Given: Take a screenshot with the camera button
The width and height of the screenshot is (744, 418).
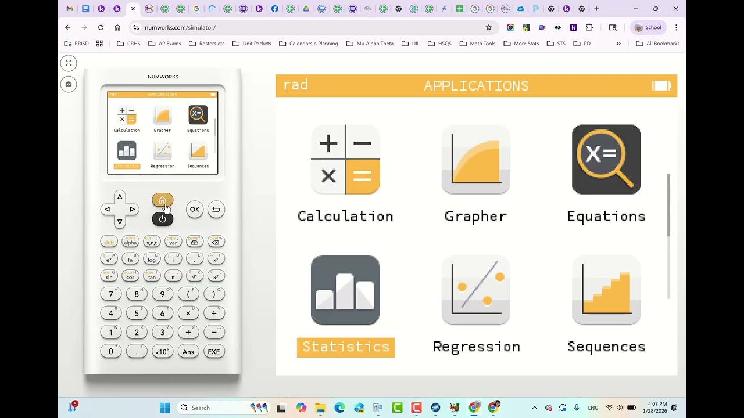Looking at the screenshot, I should [x=69, y=84].
